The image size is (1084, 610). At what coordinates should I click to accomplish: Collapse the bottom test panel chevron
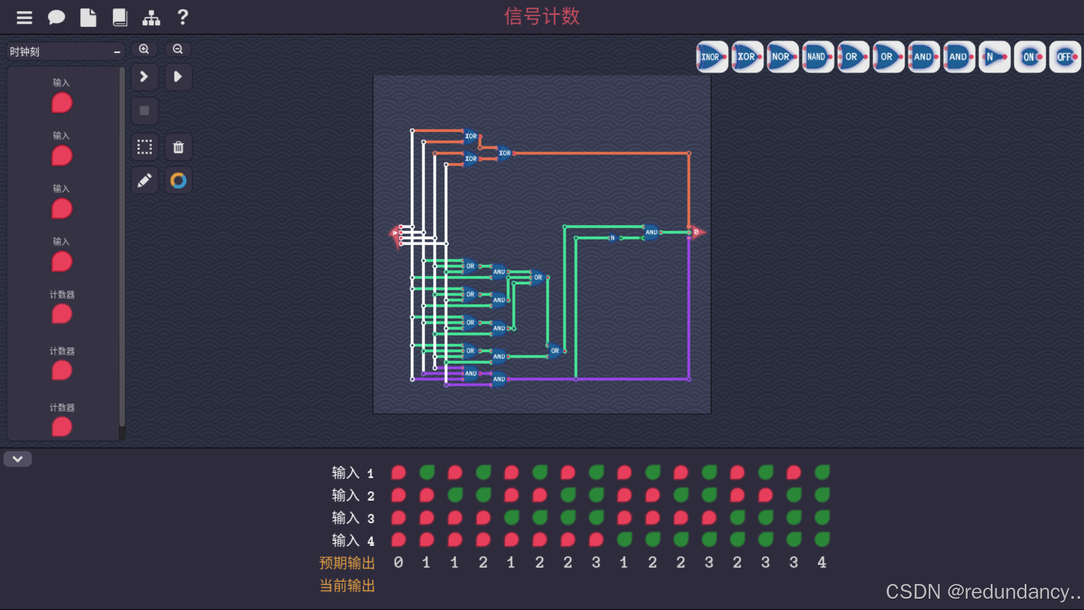click(x=18, y=459)
